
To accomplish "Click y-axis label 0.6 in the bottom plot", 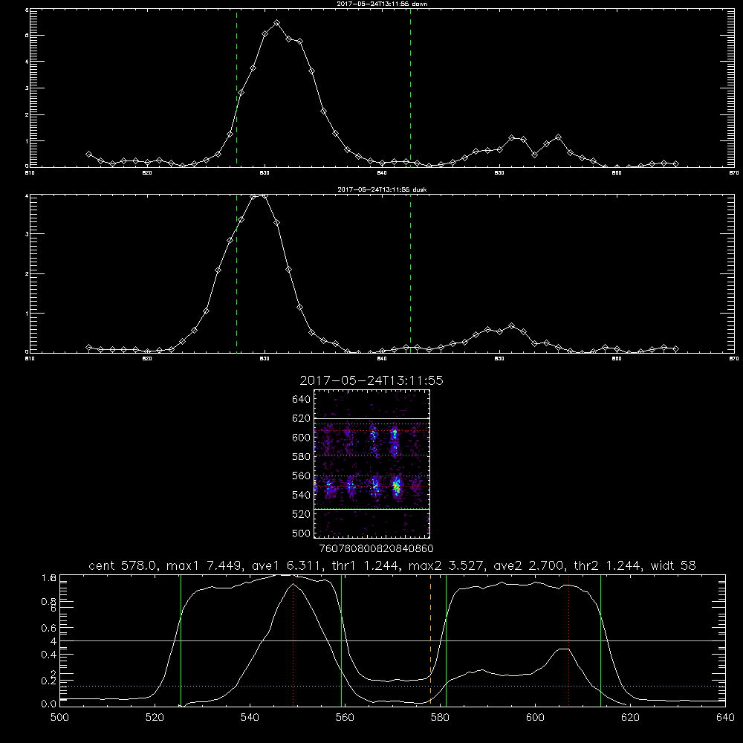I will click(x=48, y=628).
